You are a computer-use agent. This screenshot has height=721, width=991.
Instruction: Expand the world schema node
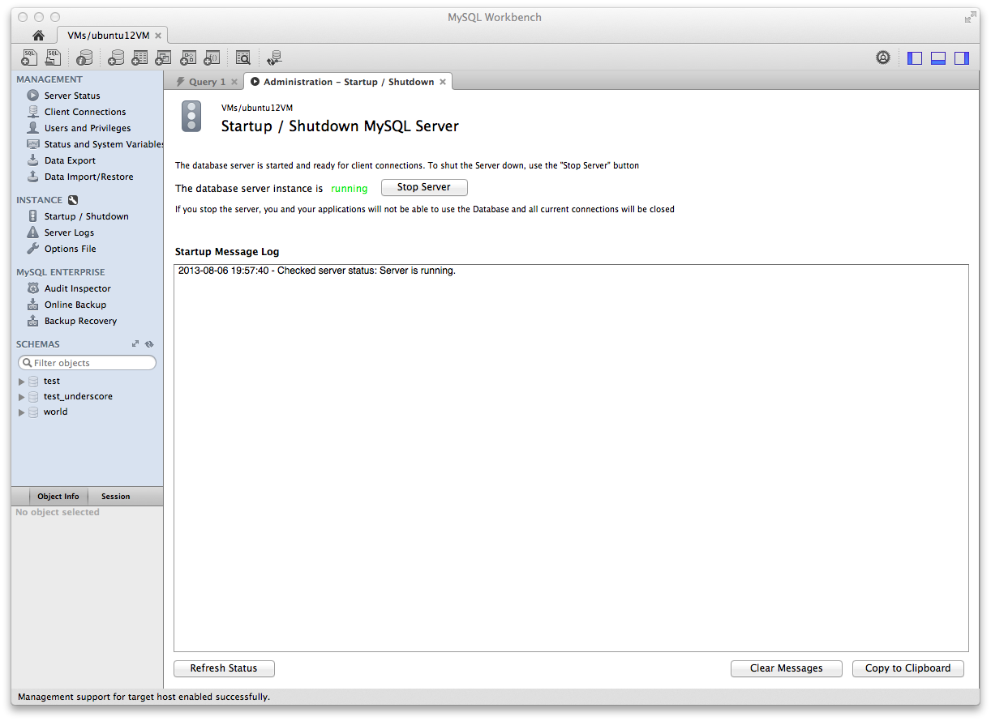[22, 412]
